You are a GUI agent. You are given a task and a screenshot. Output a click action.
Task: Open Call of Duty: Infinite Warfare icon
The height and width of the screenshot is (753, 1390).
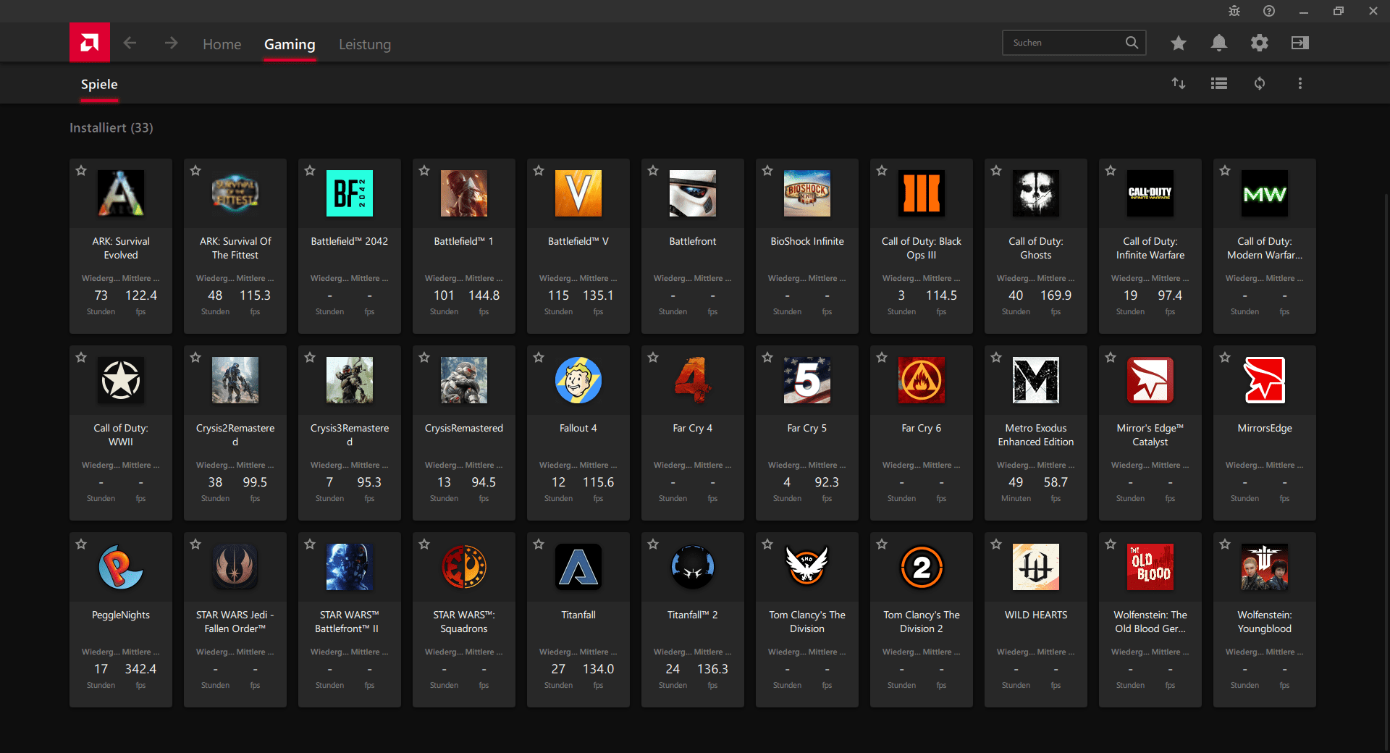pos(1150,193)
